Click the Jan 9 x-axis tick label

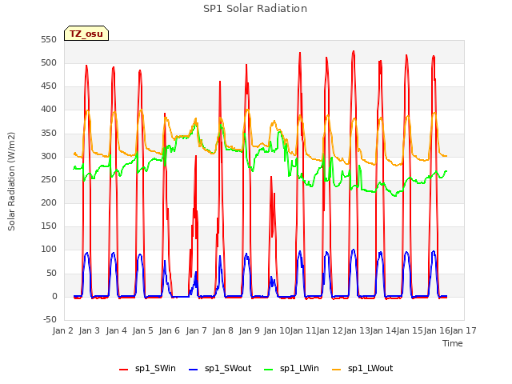(x=249, y=330)
